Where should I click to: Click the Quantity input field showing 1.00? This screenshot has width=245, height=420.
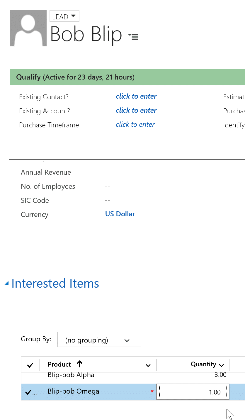tap(193, 392)
